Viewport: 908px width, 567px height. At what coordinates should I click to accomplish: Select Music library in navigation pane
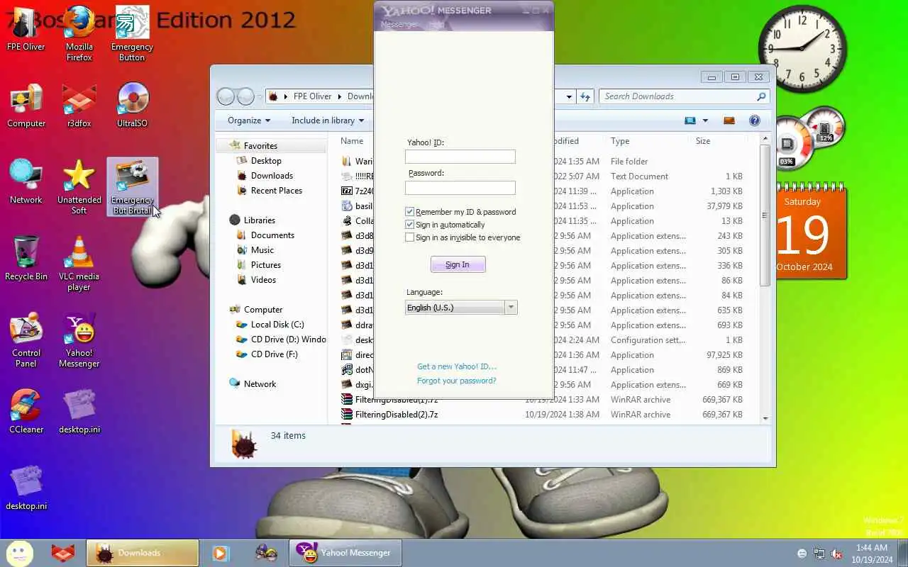(x=262, y=250)
